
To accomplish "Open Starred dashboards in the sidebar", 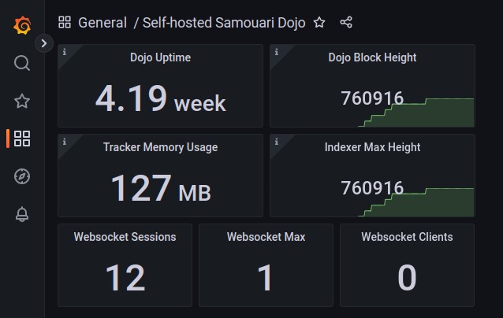I will [22, 101].
